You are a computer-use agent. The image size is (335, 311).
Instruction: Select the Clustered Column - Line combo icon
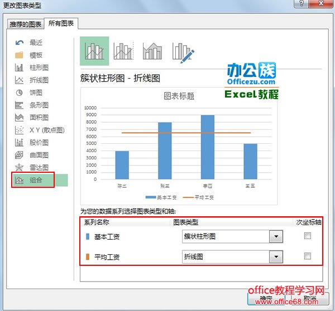(94, 51)
